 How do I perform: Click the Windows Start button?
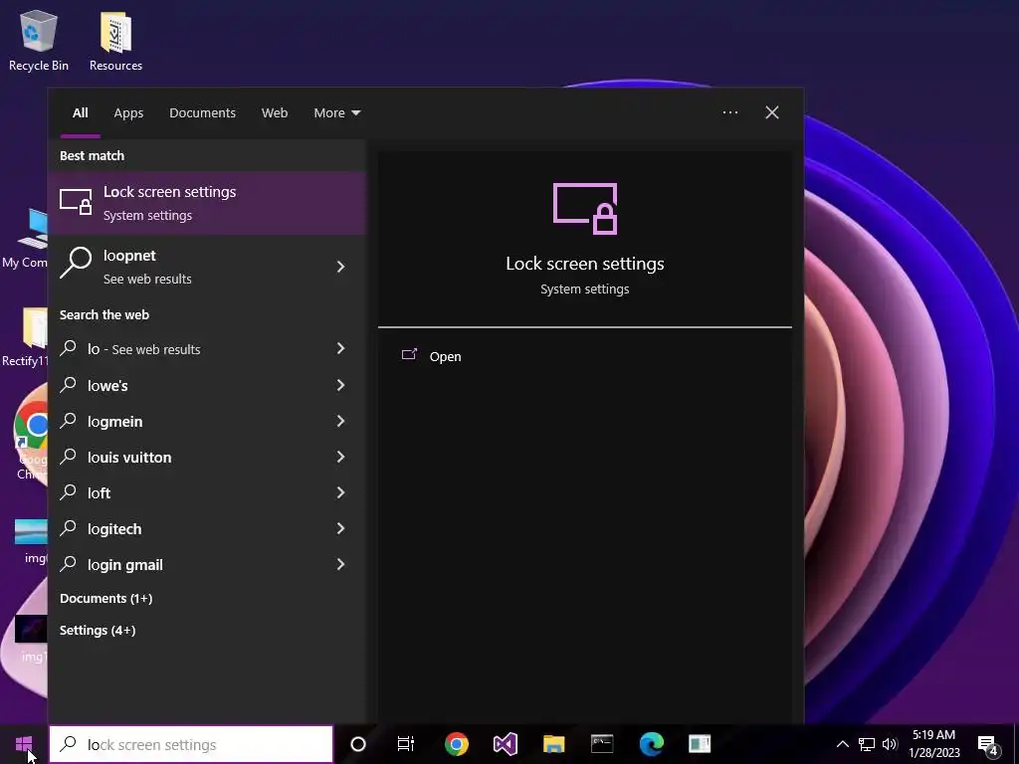[x=24, y=744]
